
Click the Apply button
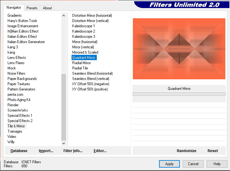169,164
